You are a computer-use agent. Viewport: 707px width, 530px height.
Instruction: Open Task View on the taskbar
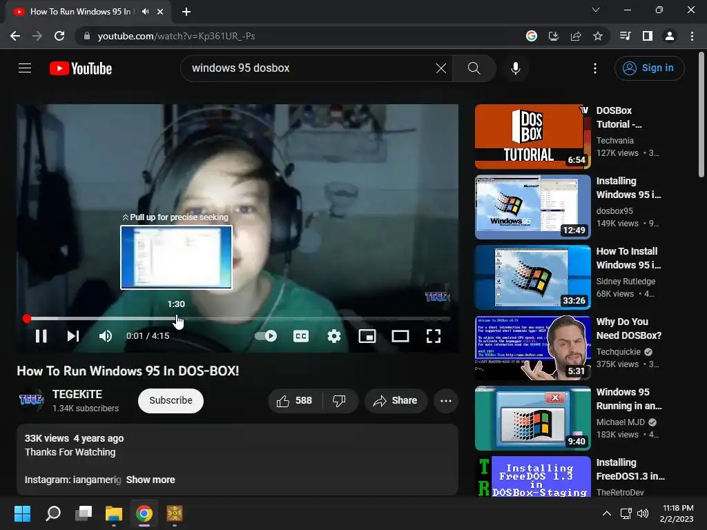pyautogui.click(x=84, y=513)
